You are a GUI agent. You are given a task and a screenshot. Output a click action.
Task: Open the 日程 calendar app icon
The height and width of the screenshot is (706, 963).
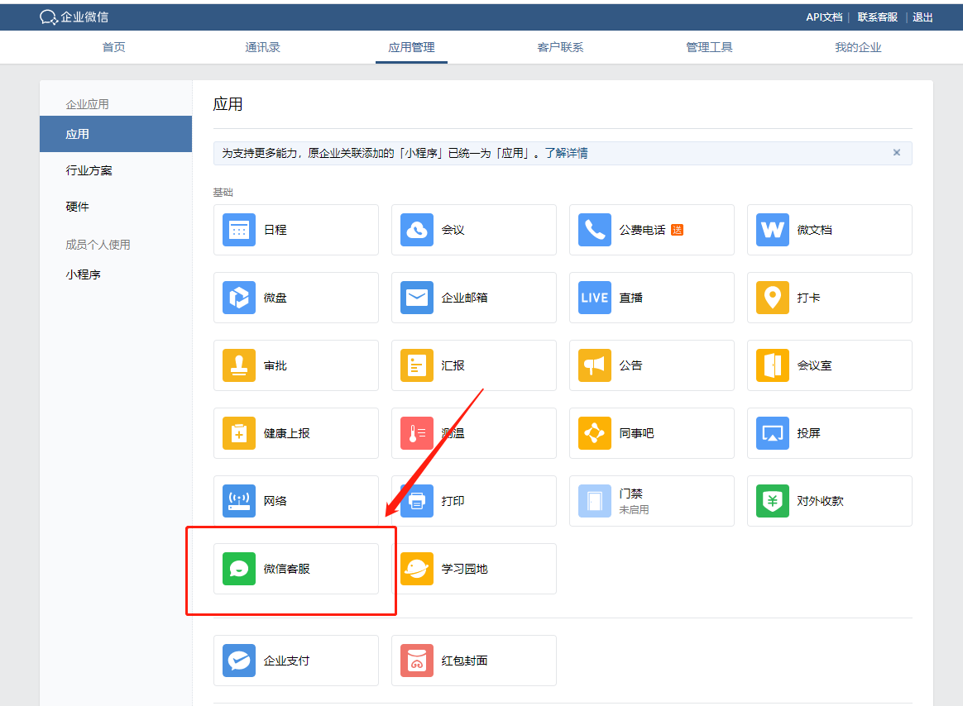click(x=239, y=230)
